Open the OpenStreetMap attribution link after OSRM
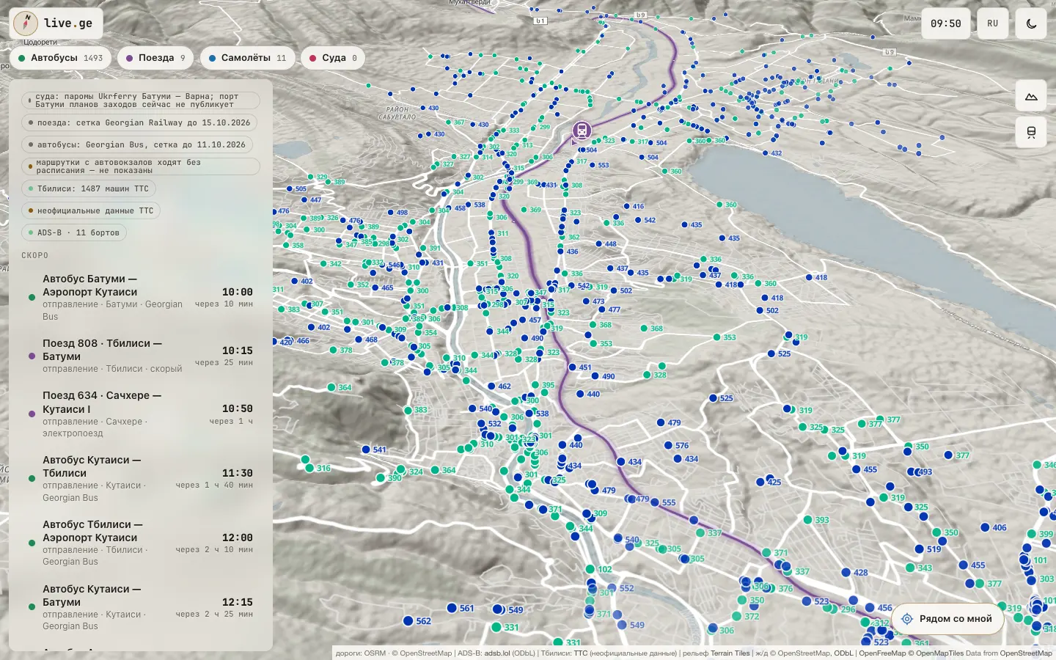Screen dimensions: 1056x660 pyautogui.click(x=425, y=653)
